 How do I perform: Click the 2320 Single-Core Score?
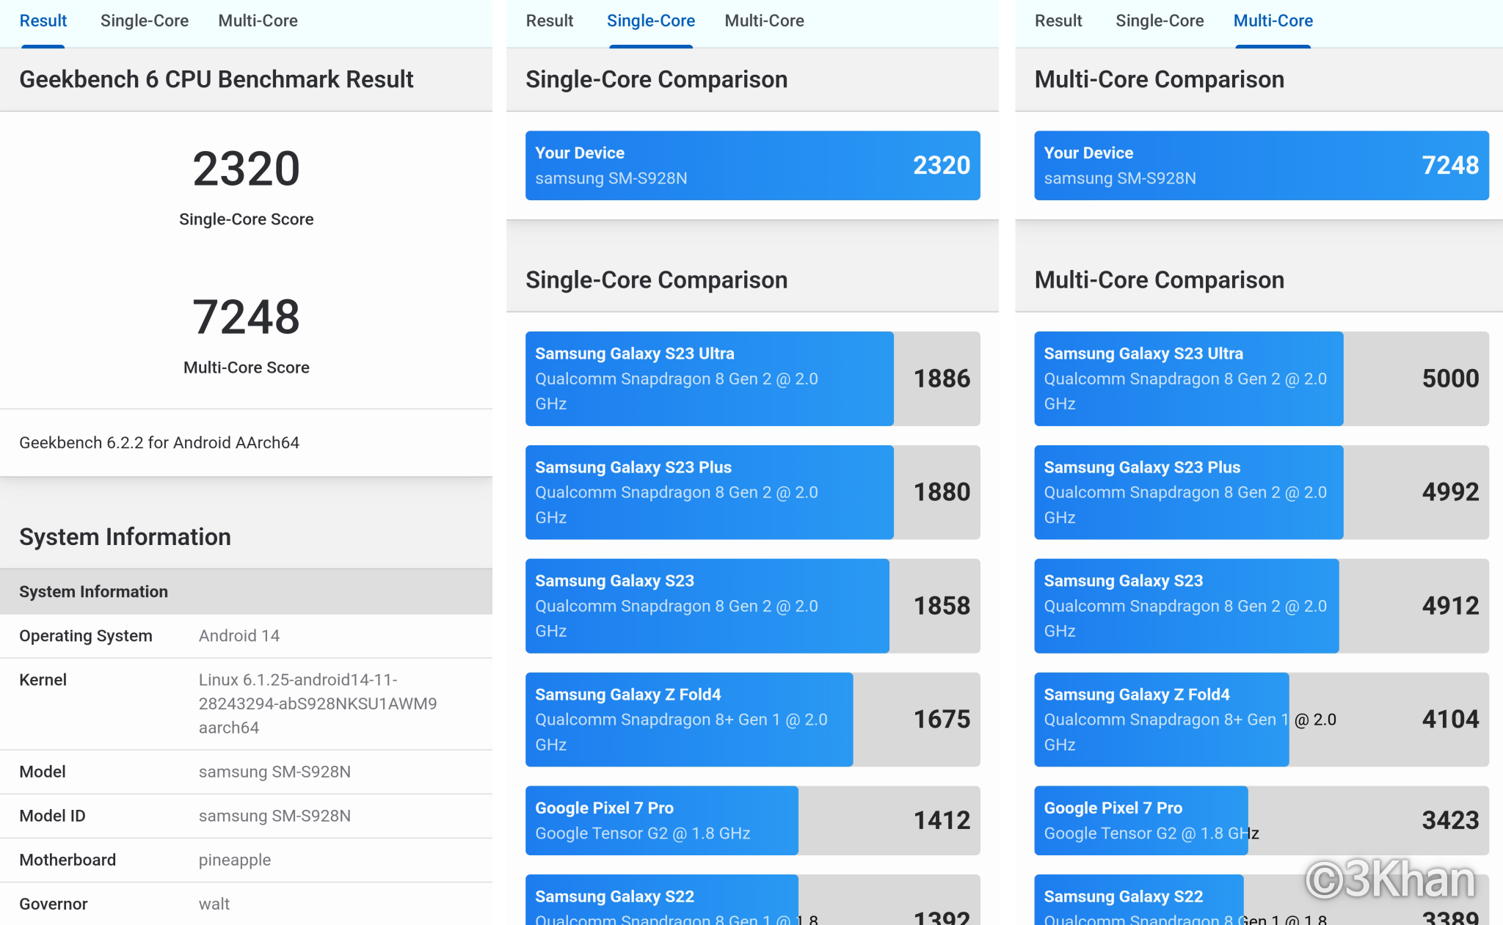[246, 169]
